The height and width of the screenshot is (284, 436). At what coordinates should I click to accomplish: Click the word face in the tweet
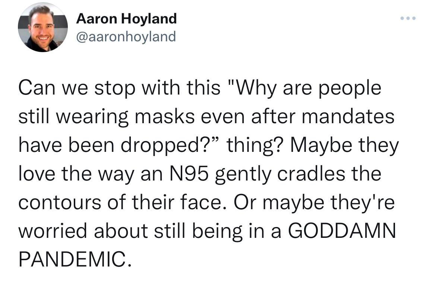(201, 202)
